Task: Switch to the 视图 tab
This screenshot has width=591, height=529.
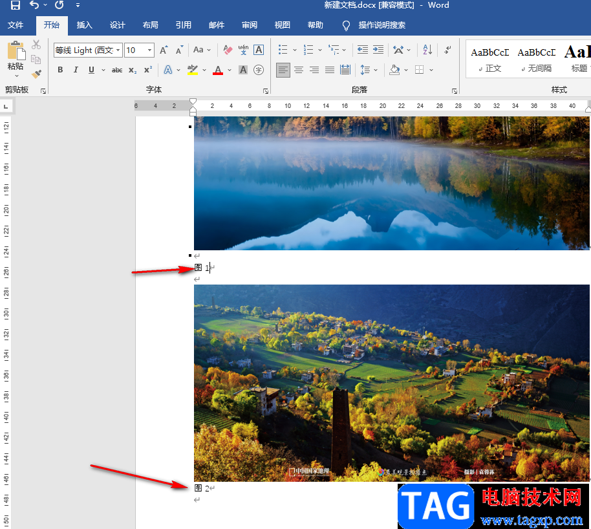Action: 283,25
